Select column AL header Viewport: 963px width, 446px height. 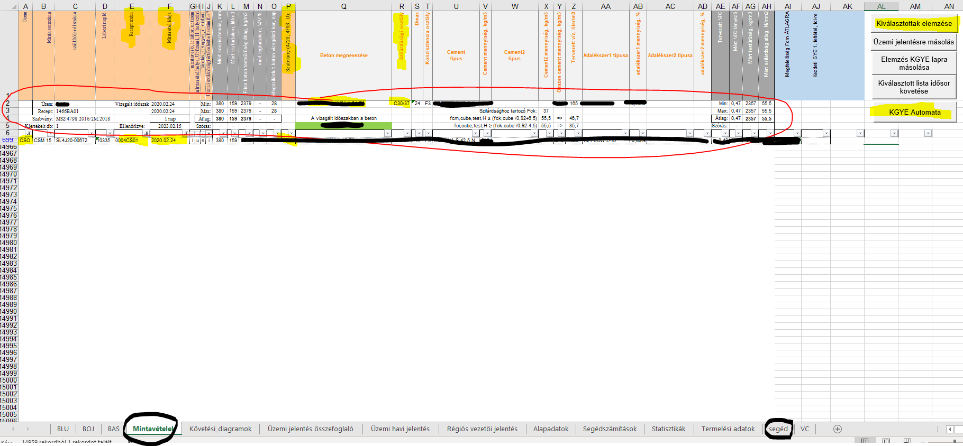pos(881,6)
